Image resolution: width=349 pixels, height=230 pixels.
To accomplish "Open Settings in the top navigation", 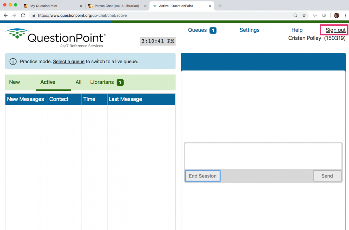I will point(249,30).
